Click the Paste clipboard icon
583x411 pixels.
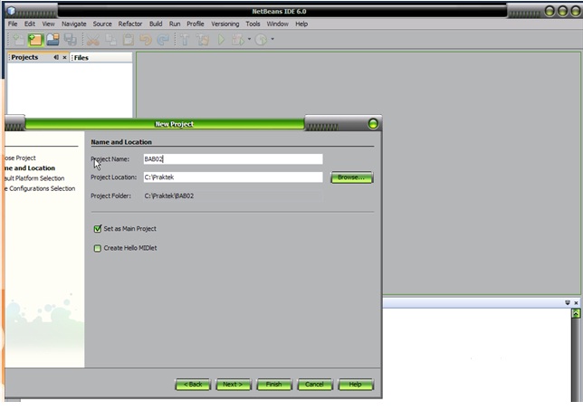129,40
